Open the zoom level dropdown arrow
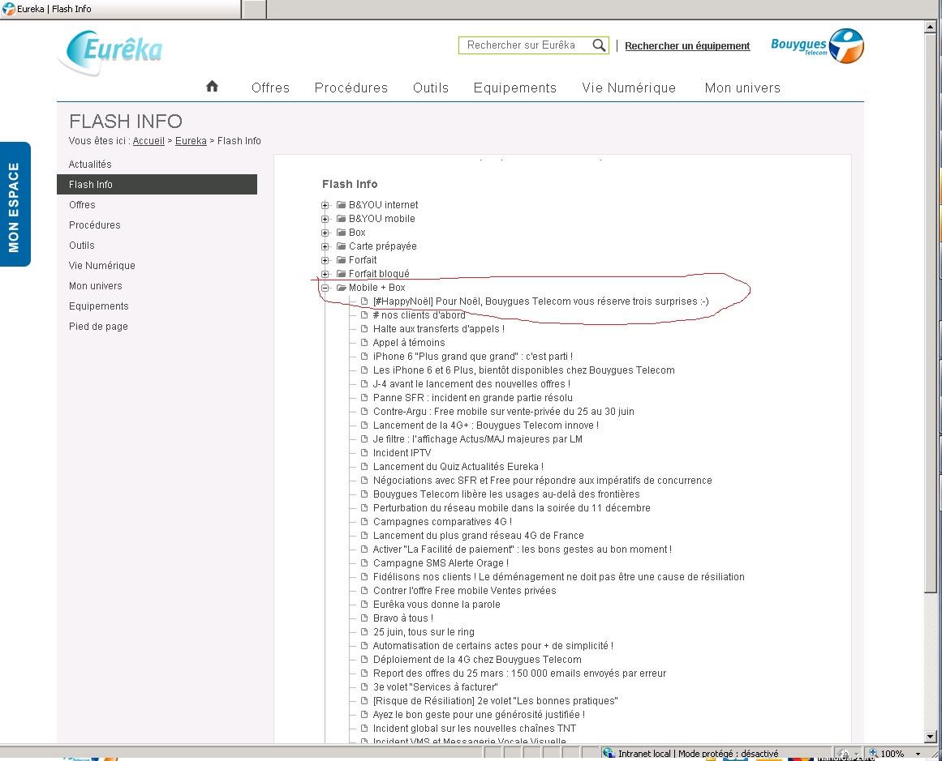Image resolution: width=942 pixels, height=761 pixels. click(x=918, y=754)
